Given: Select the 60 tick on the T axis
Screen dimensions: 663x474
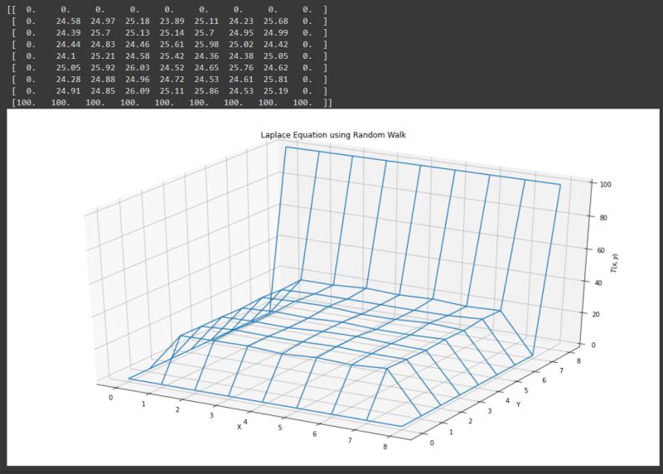Looking at the screenshot, I should (601, 250).
